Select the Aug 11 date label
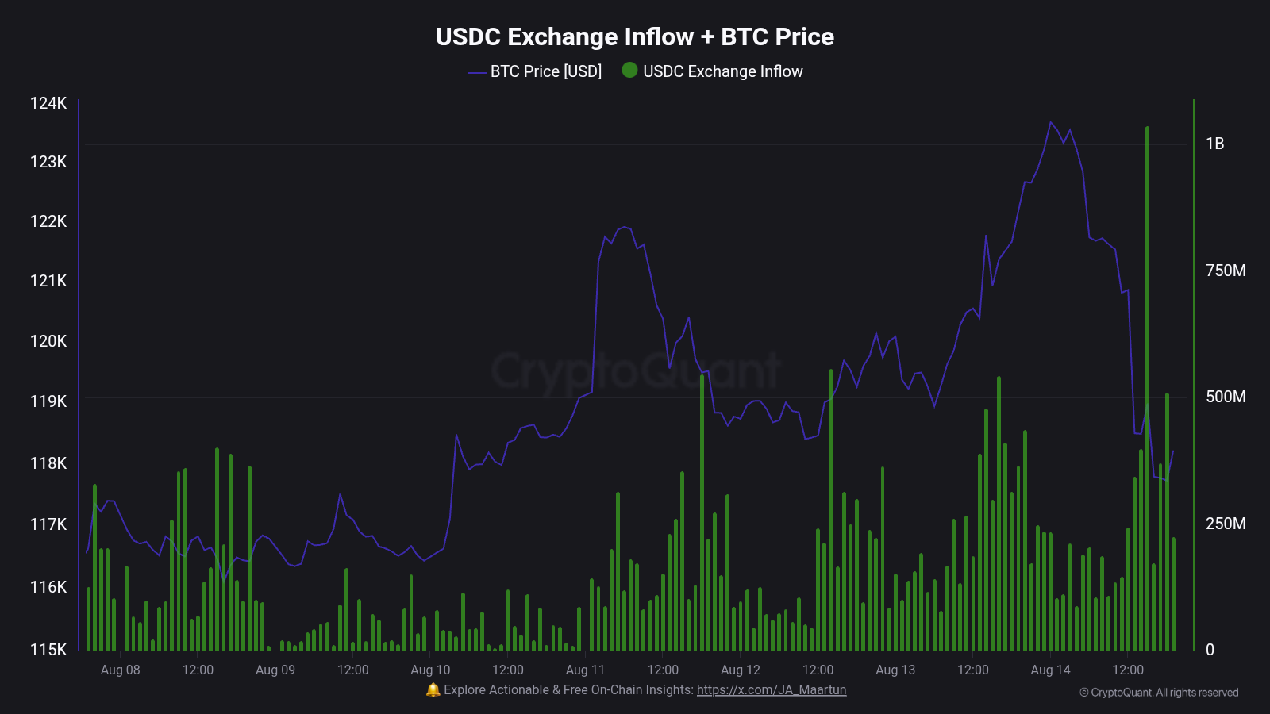This screenshot has height=714, width=1270. coord(585,670)
